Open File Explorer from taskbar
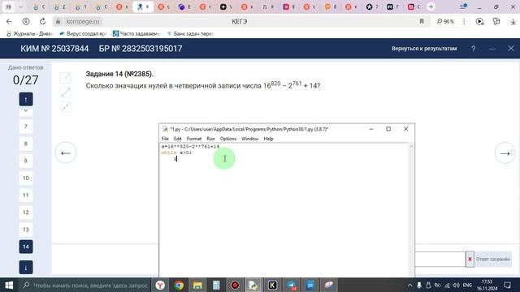The image size is (520, 292). [197, 285]
